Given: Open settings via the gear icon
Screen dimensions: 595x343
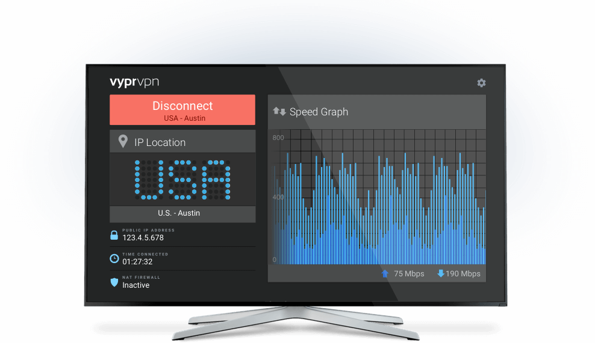Looking at the screenshot, I should click(481, 83).
